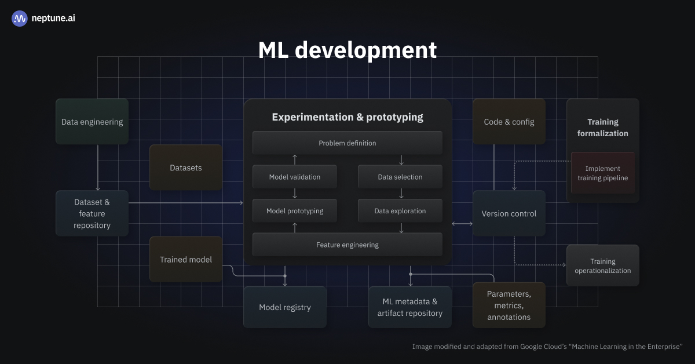The width and height of the screenshot is (695, 364).
Task: Select the Trained model block
Action: 185,259
